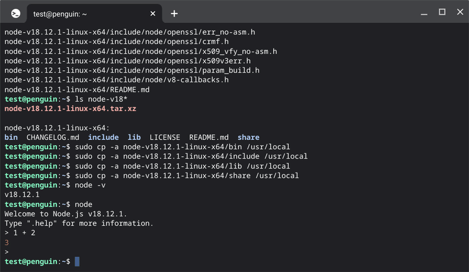Screen dimensions: 469x272
Task: Click the blue lib directory name
Action: (x=134, y=137)
